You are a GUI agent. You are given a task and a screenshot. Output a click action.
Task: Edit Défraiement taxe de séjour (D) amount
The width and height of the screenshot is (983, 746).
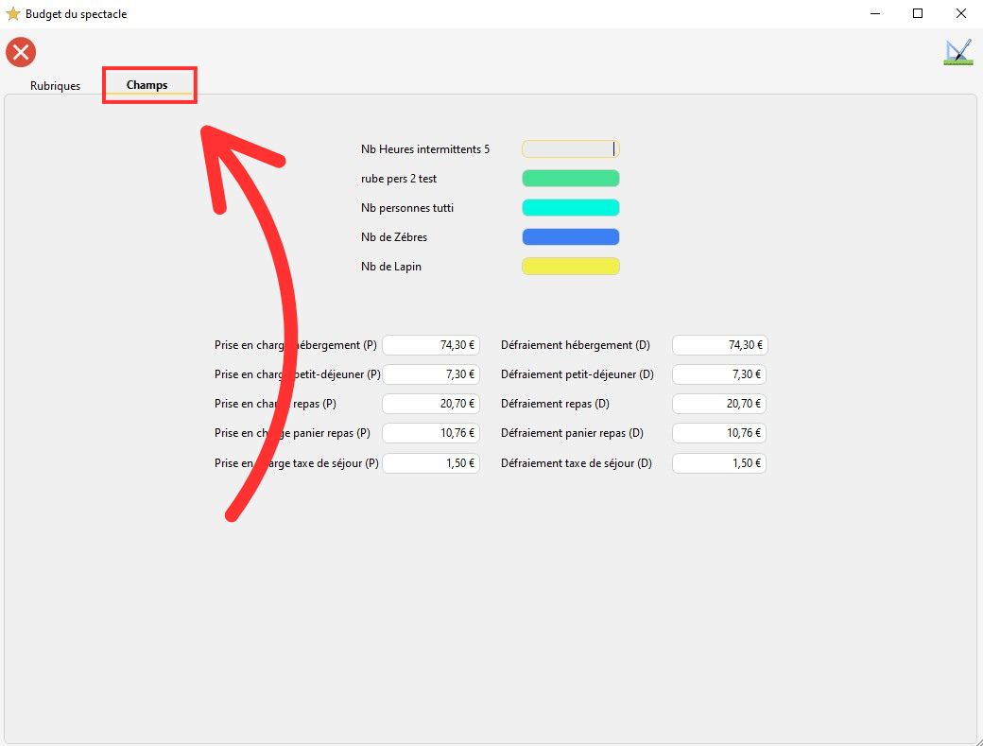coord(719,463)
